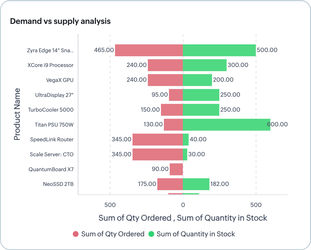The width and height of the screenshot is (311, 250).
Task: Click the Scale Server: CTO red bar
Action: (157, 154)
